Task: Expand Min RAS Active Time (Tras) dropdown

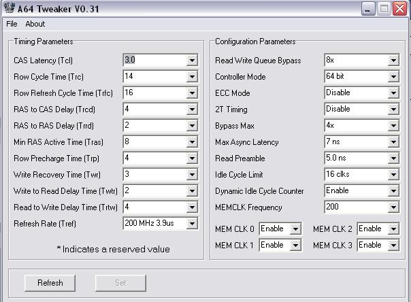Action: (x=192, y=142)
